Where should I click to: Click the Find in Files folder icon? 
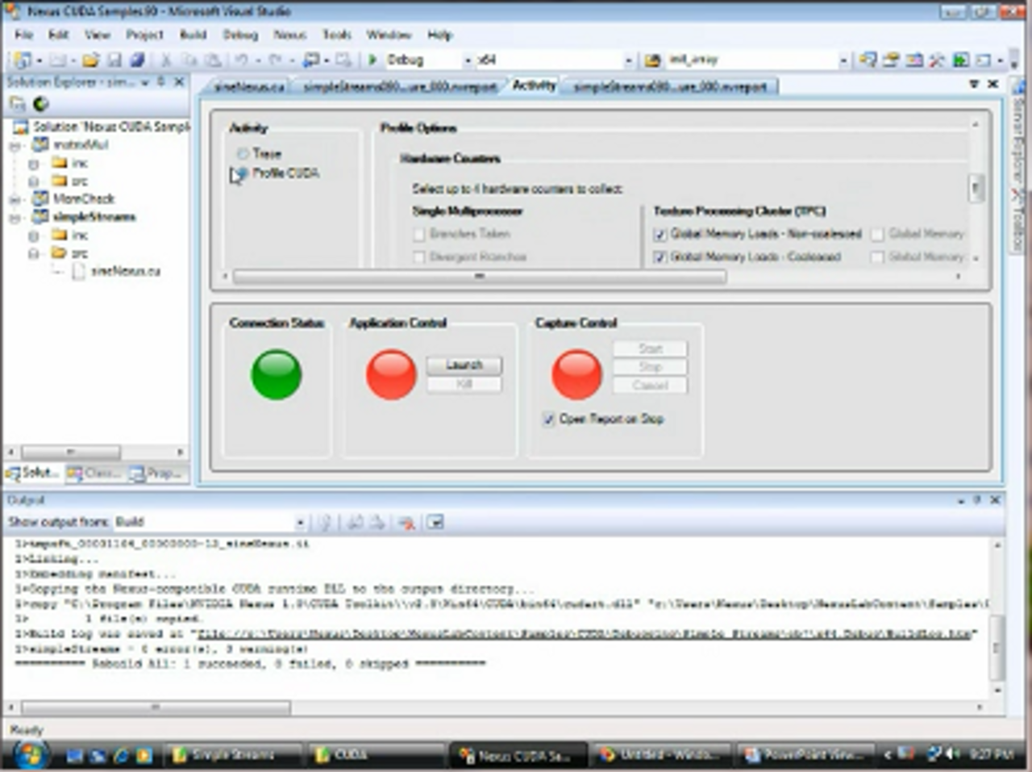pyautogui.click(x=652, y=61)
